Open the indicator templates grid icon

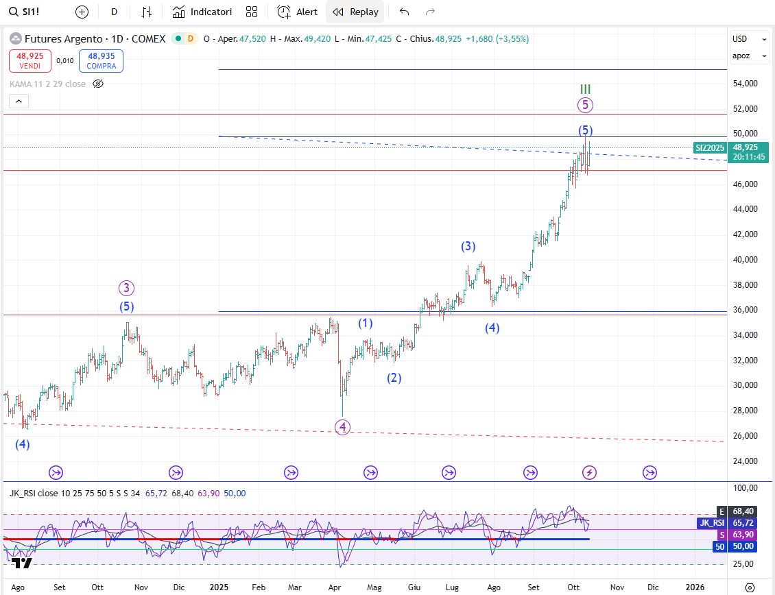[x=252, y=12]
